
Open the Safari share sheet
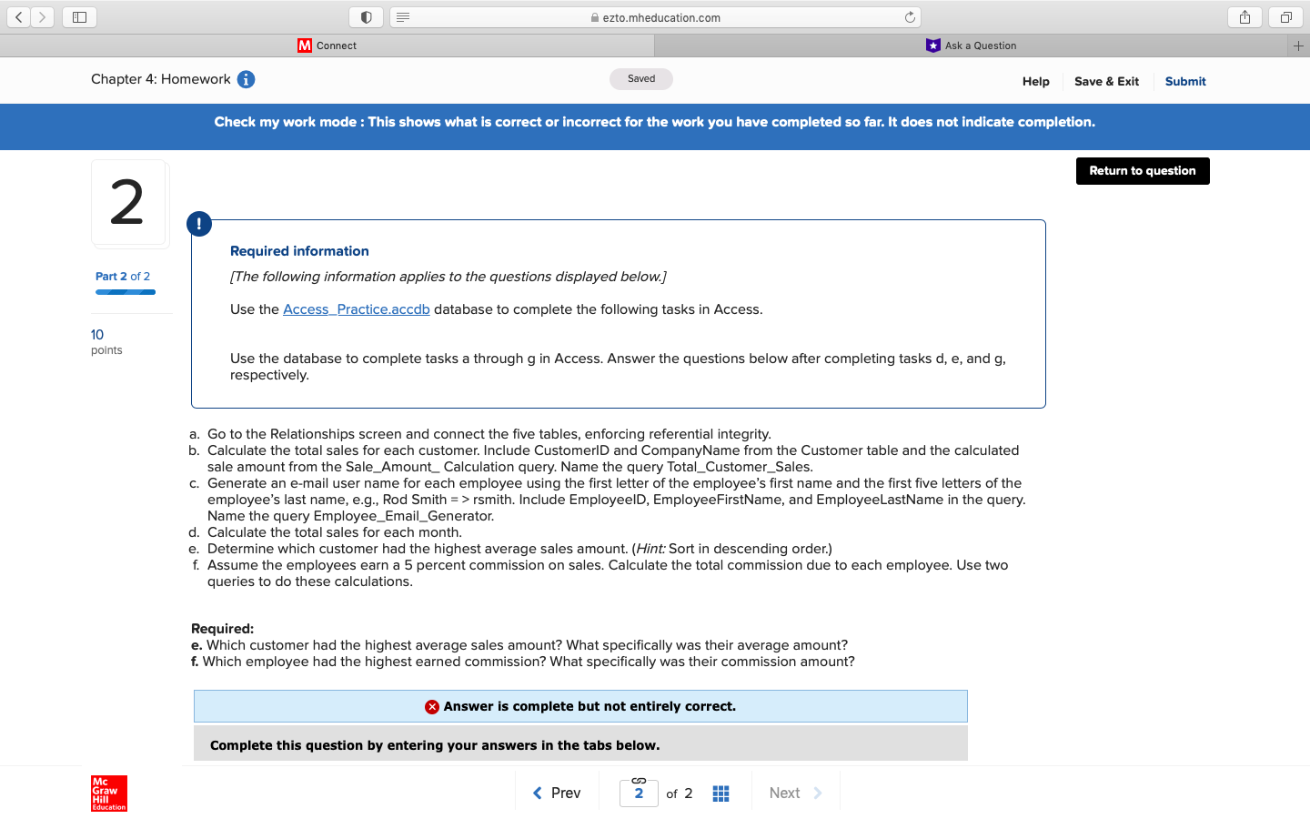pyautogui.click(x=1244, y=16)
